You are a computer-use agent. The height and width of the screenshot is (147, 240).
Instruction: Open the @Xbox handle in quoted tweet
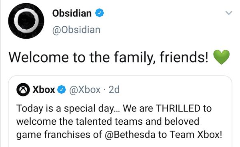85,90
